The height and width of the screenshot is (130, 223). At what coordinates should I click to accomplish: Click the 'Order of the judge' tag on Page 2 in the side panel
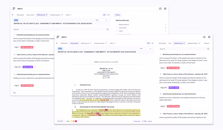pyautogui.click(x=173, y=106)
